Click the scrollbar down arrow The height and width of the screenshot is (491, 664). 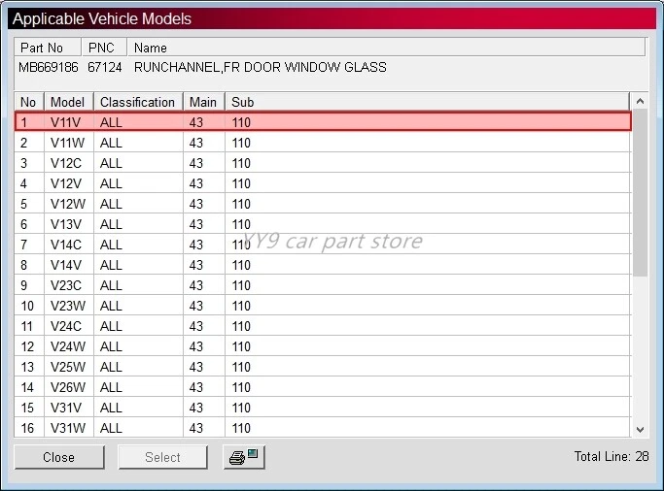pyautogui.click(x=640, y=429)
